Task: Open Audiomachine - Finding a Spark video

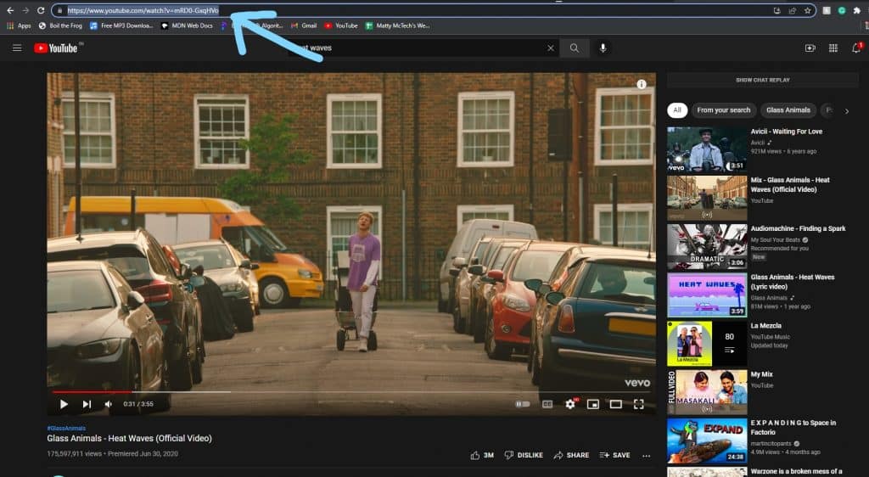Action: [x=798, y=228]
